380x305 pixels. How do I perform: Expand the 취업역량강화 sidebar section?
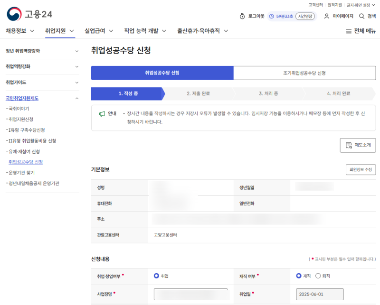tap(77, 66)
